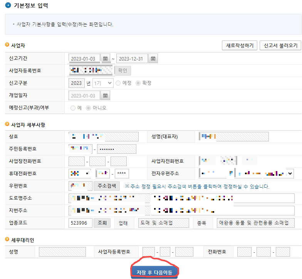This screenshot has width=302, height=279.
Task: Click the 사업자 세부사항 section heading
Action: [28, 125]
